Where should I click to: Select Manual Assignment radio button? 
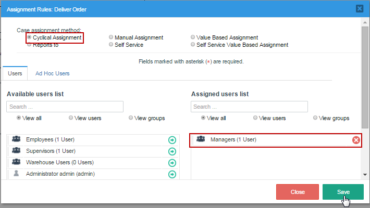(111, 37)
